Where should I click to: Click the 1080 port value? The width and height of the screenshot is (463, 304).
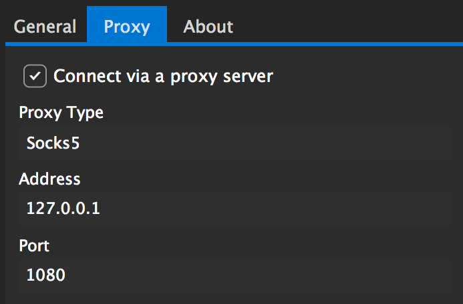pyautogui.click(x=46, y=275)
